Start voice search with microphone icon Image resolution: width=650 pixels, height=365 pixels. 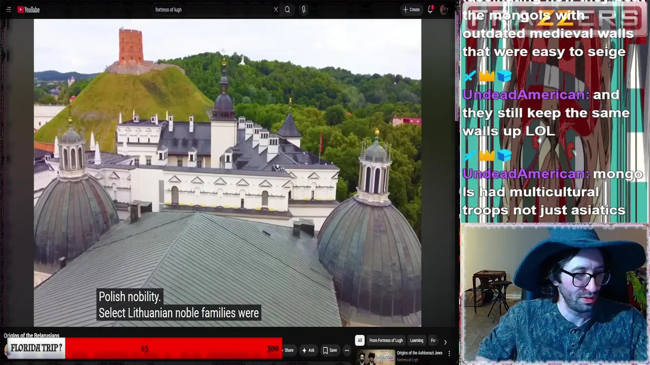tap(304, 10)
